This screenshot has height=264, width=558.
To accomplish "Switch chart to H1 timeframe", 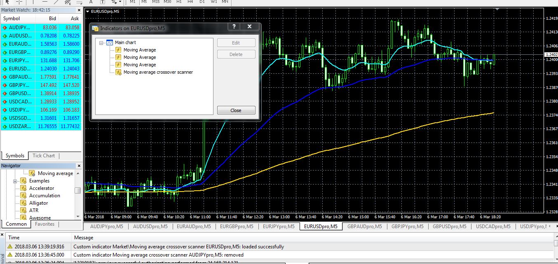I will 179,2.
